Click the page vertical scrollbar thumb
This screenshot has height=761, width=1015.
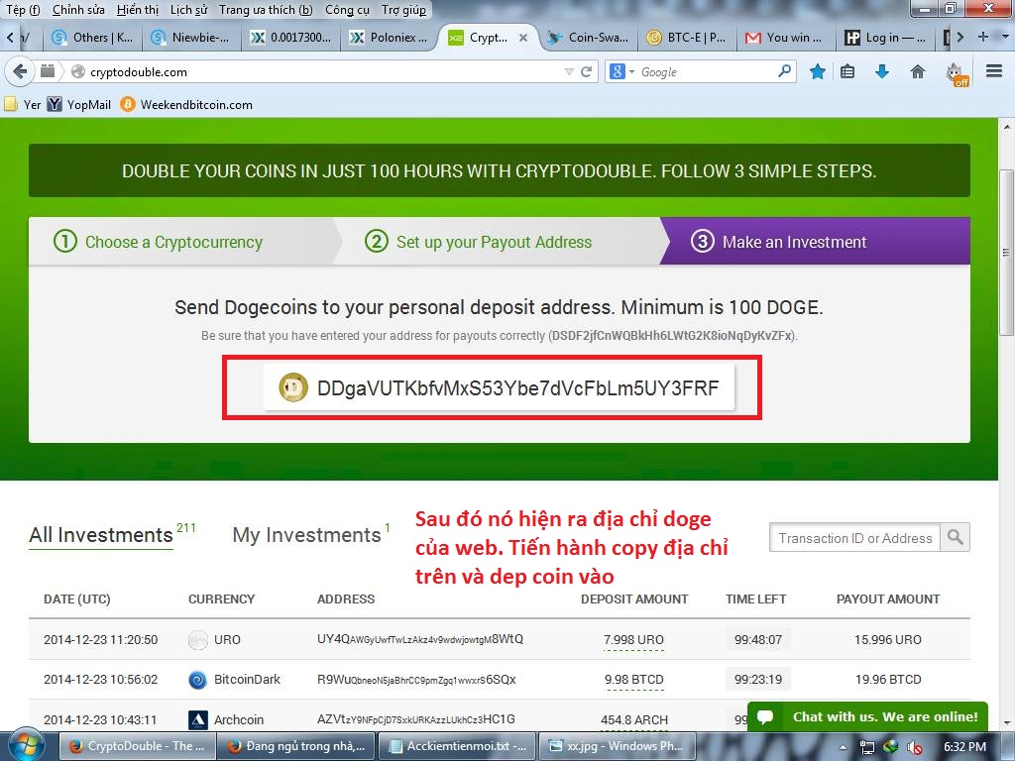1006,253
